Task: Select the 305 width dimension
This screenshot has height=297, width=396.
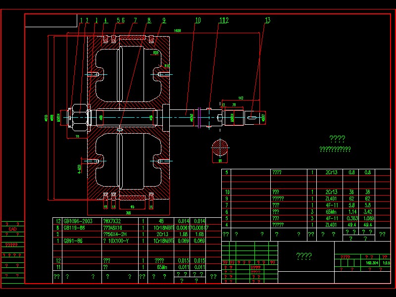Action: 128,213
